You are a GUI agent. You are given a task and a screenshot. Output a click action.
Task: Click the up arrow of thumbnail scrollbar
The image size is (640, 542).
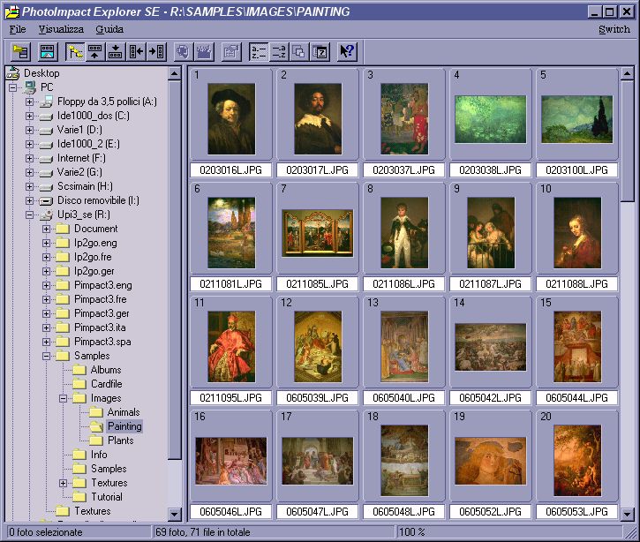point(627,74)
